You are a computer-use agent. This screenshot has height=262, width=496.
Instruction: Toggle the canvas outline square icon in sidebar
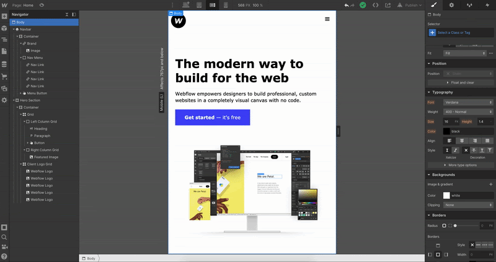(4, 227)
